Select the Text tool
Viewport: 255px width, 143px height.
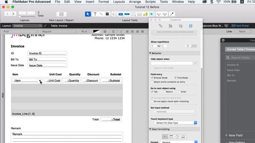tap(95, 14)
